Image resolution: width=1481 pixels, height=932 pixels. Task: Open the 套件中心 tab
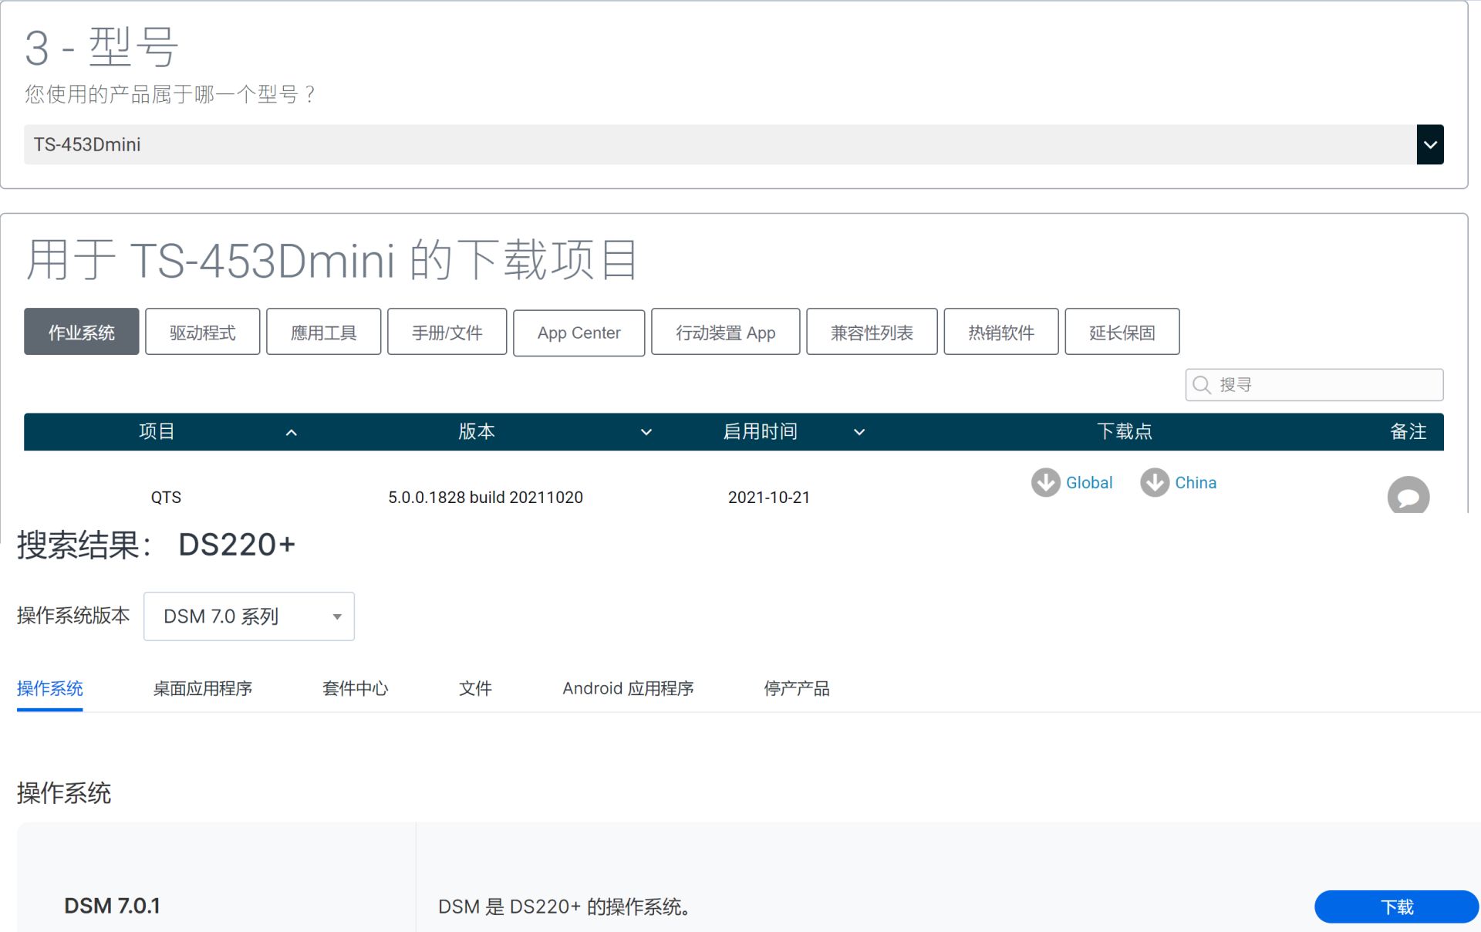point(356,688)
